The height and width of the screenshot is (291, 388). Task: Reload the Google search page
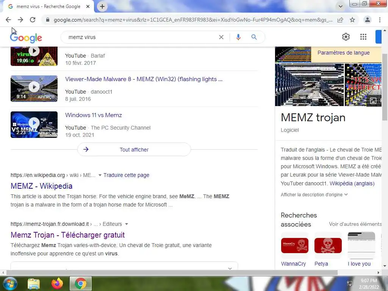point(33,20)
